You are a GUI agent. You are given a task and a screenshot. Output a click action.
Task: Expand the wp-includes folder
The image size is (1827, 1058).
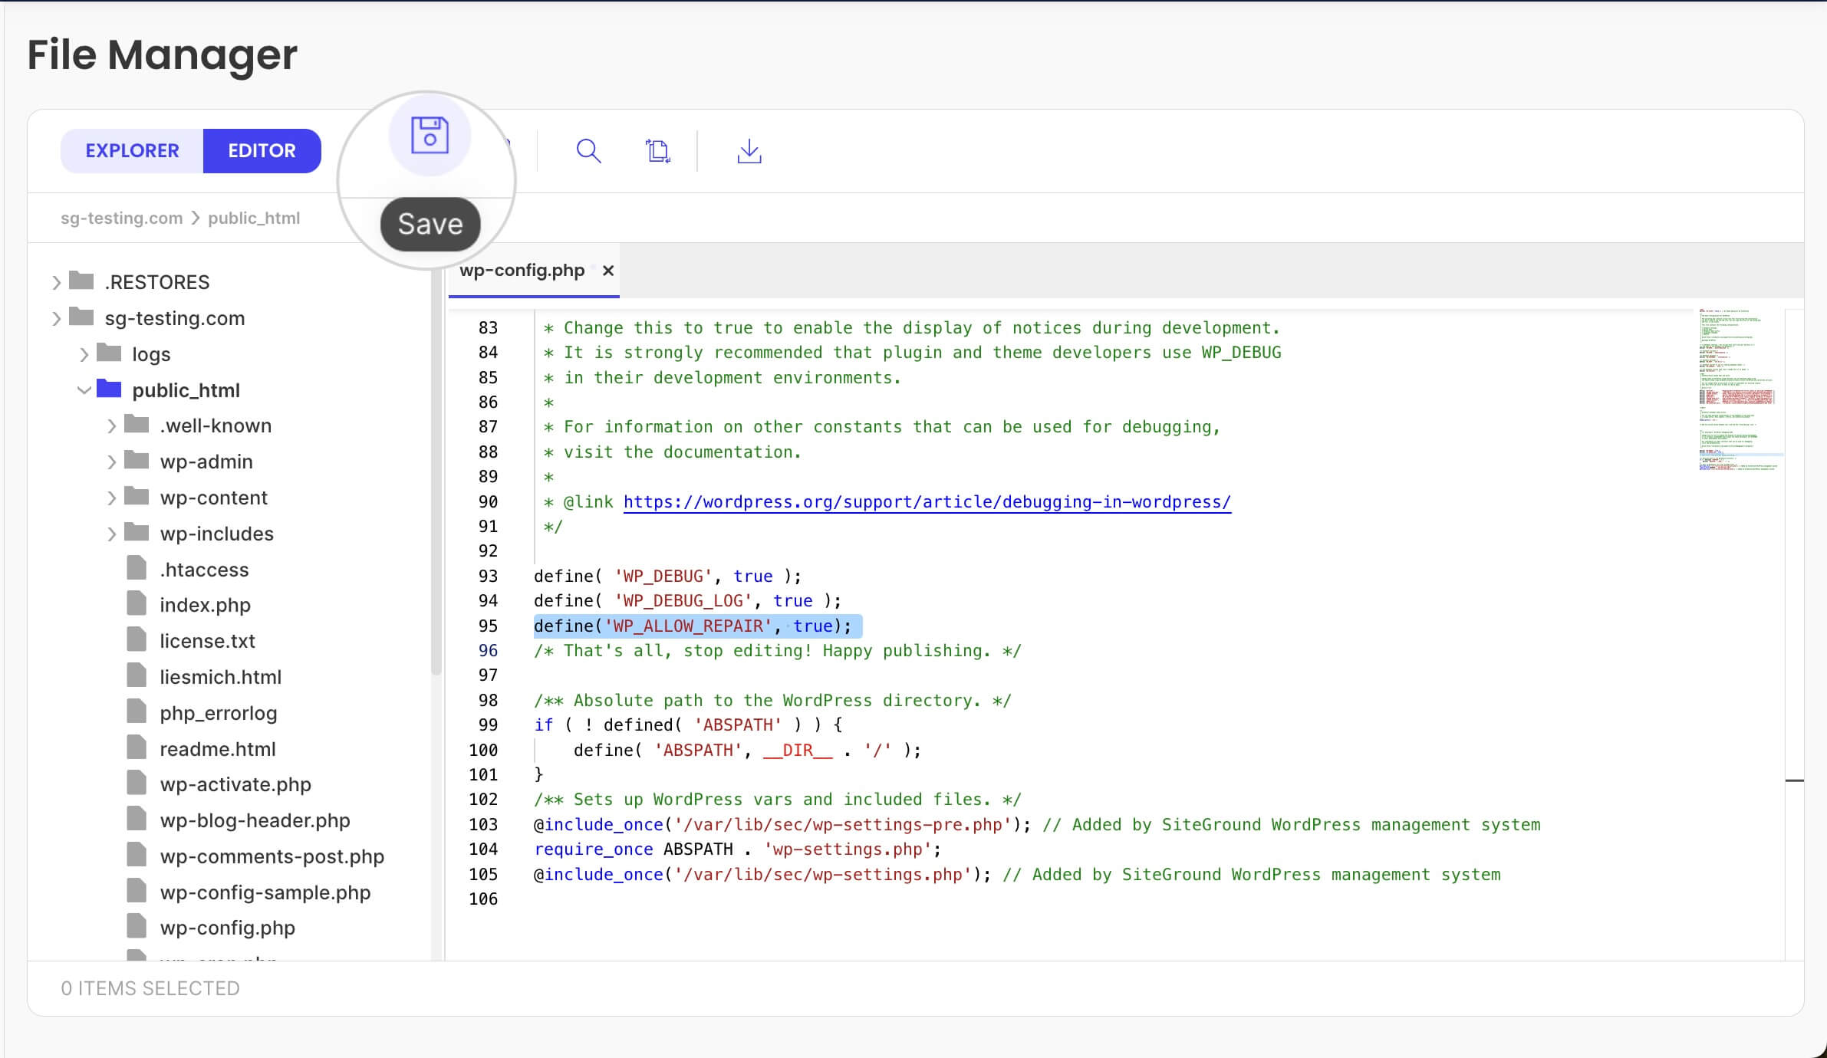click(x=111, y=534)
